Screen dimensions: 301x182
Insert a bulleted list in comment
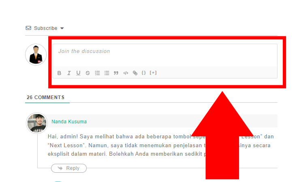tap(107, 73)
